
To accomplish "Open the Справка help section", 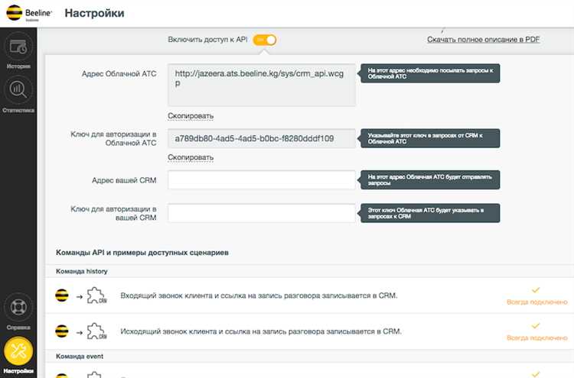I will (x=18, y=312).
